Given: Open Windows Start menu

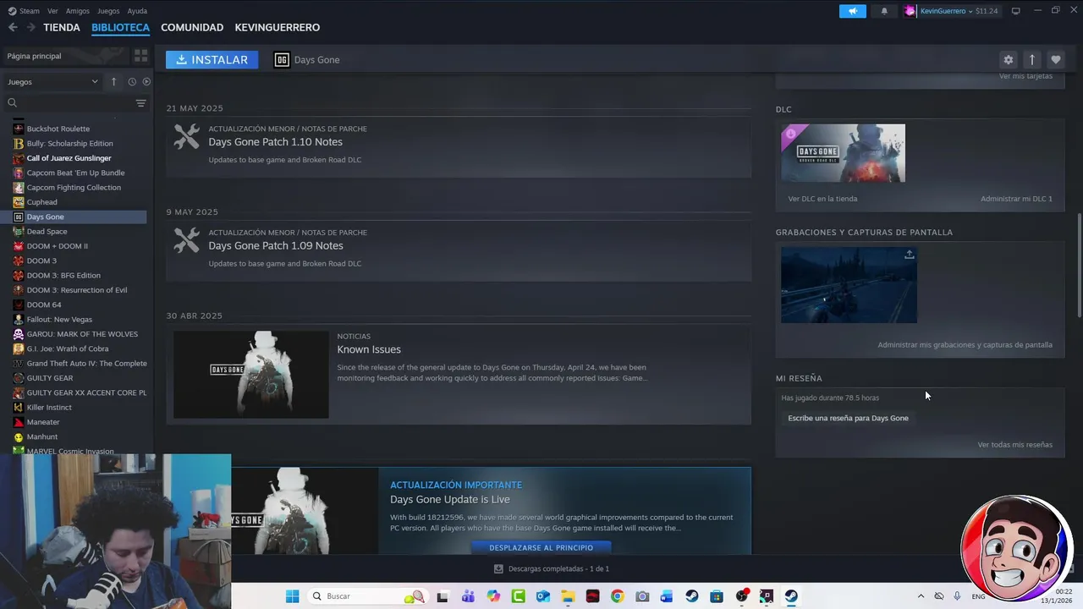Looking at the screenshot, I should point(292,596).
